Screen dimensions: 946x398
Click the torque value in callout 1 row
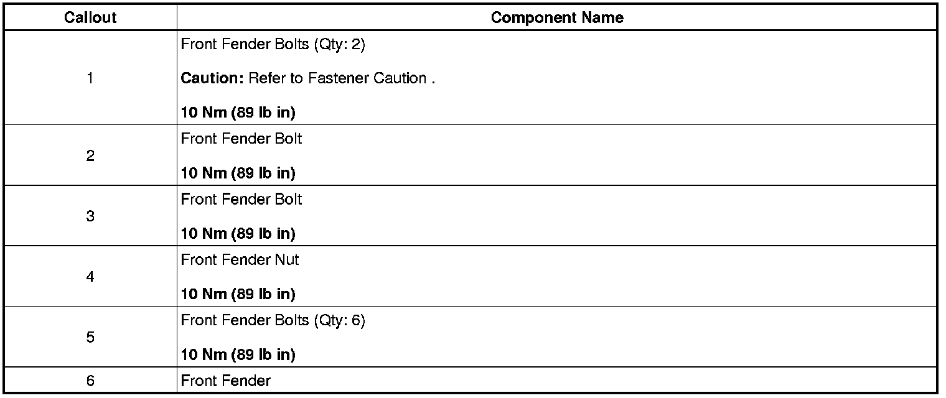[x=238, y=113]
